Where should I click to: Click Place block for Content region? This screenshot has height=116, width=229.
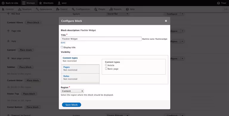coord(26,50)
